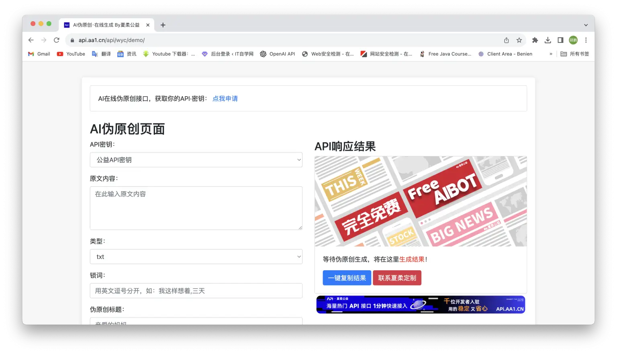Open the green profile avatar

[x=573, y=40]
